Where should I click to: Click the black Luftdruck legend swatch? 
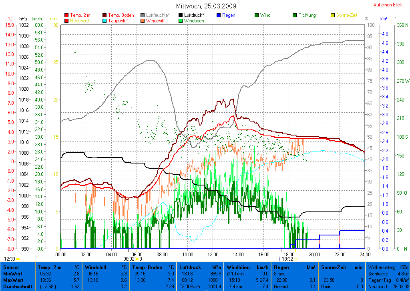pyautogui.click(x=181, y=15)
